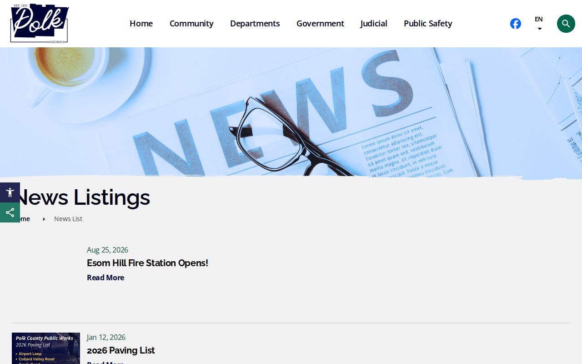582x364 pixels.
Task: Click the Home breadcrumb link
Action: [21, 219]
